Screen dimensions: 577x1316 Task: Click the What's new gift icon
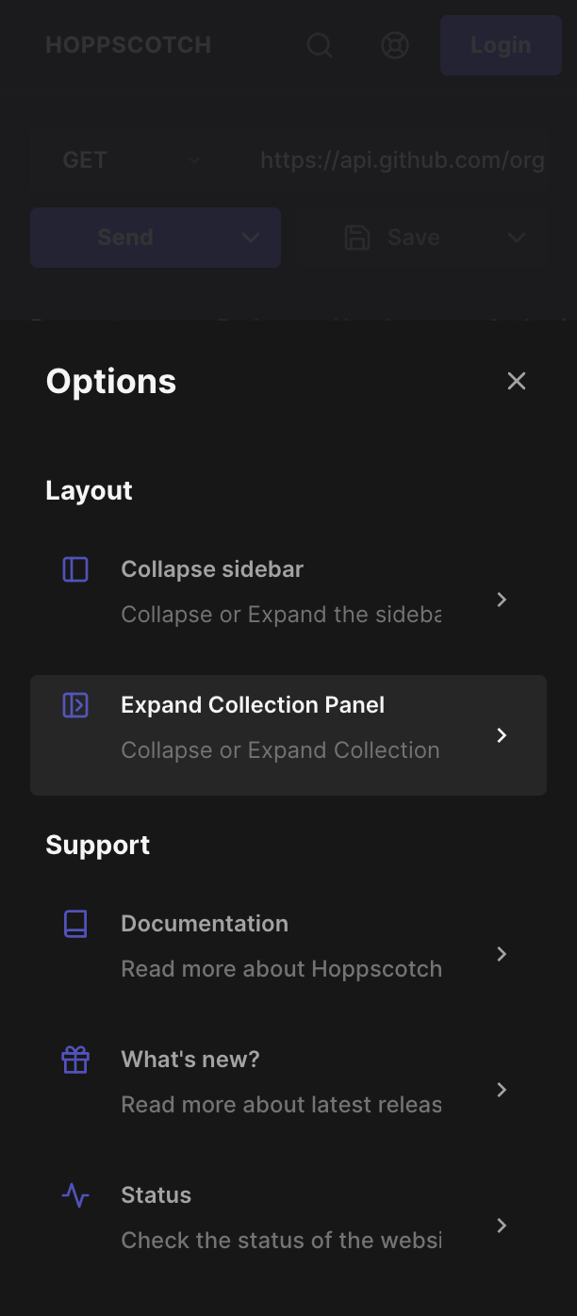pos(74,1060)
